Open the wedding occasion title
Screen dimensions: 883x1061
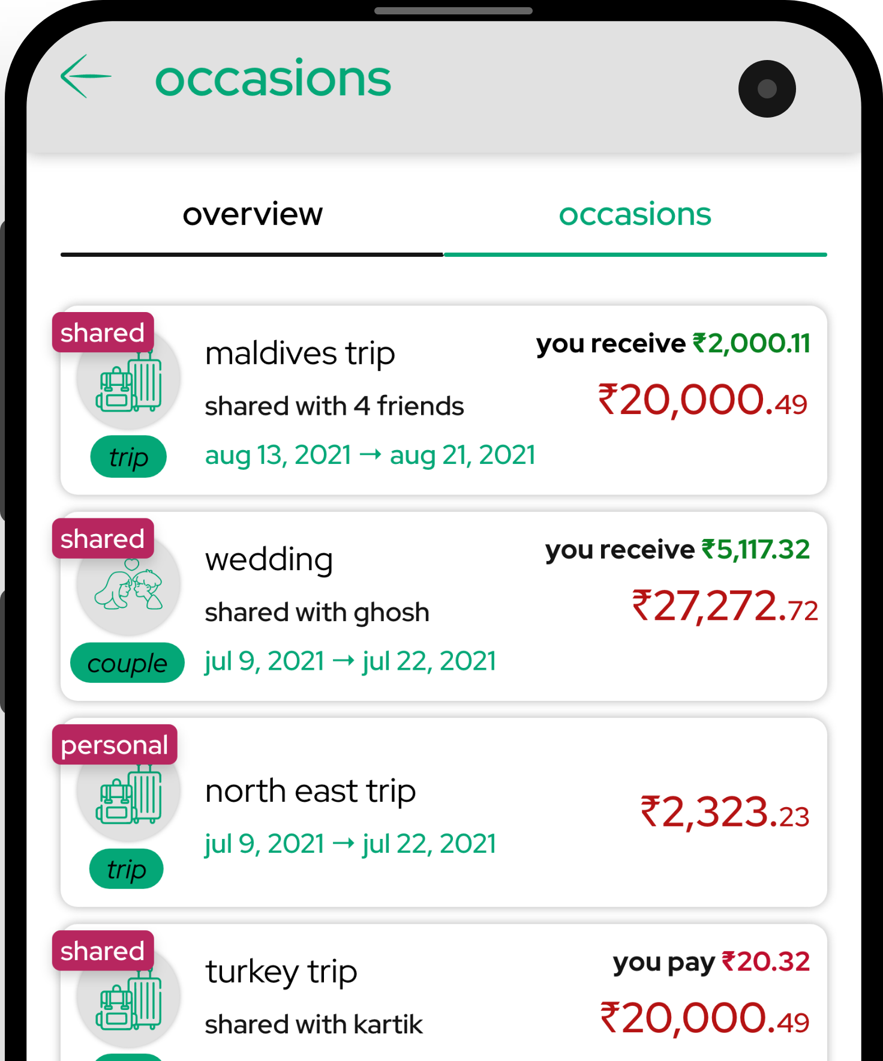(x=269, y=560)
